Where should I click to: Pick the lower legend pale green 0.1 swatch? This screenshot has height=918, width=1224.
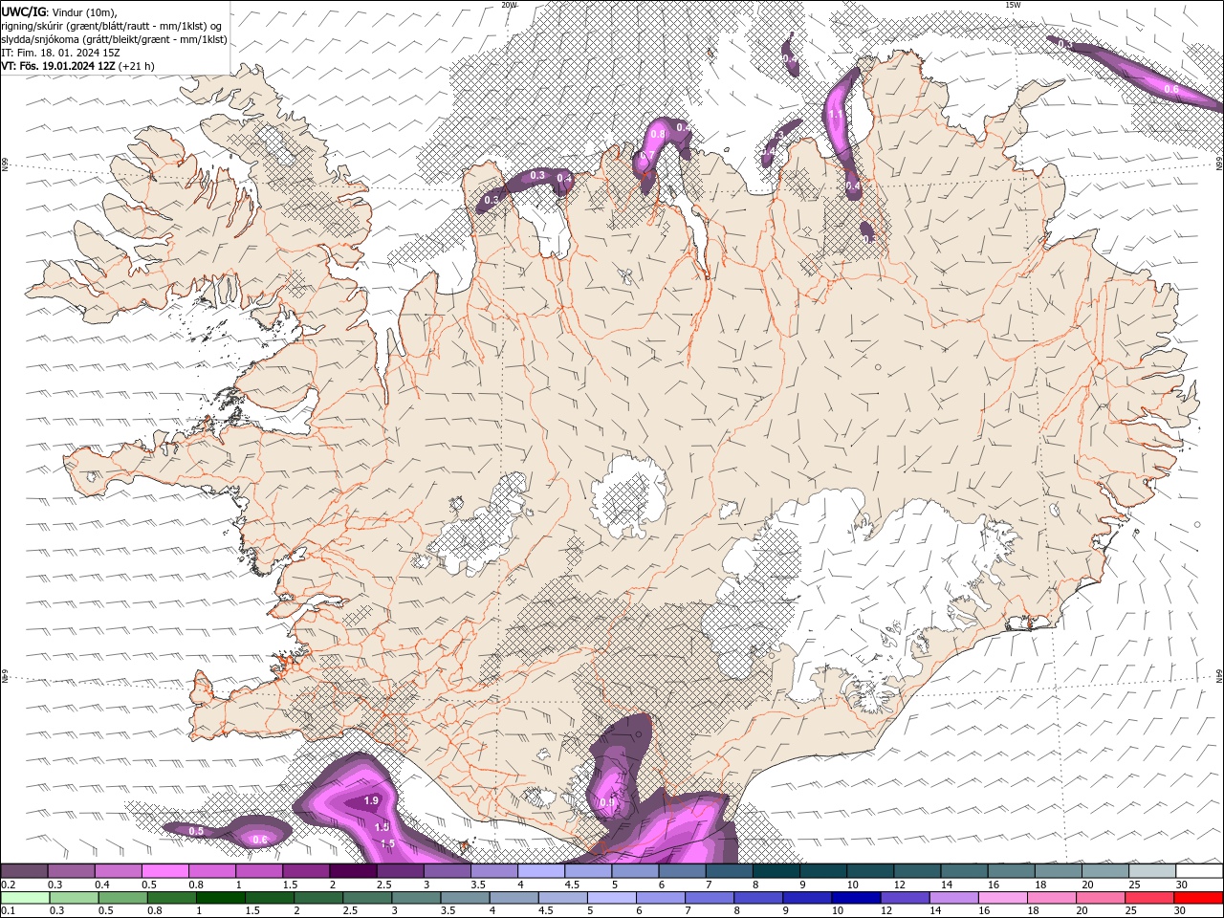pos(25,898)
